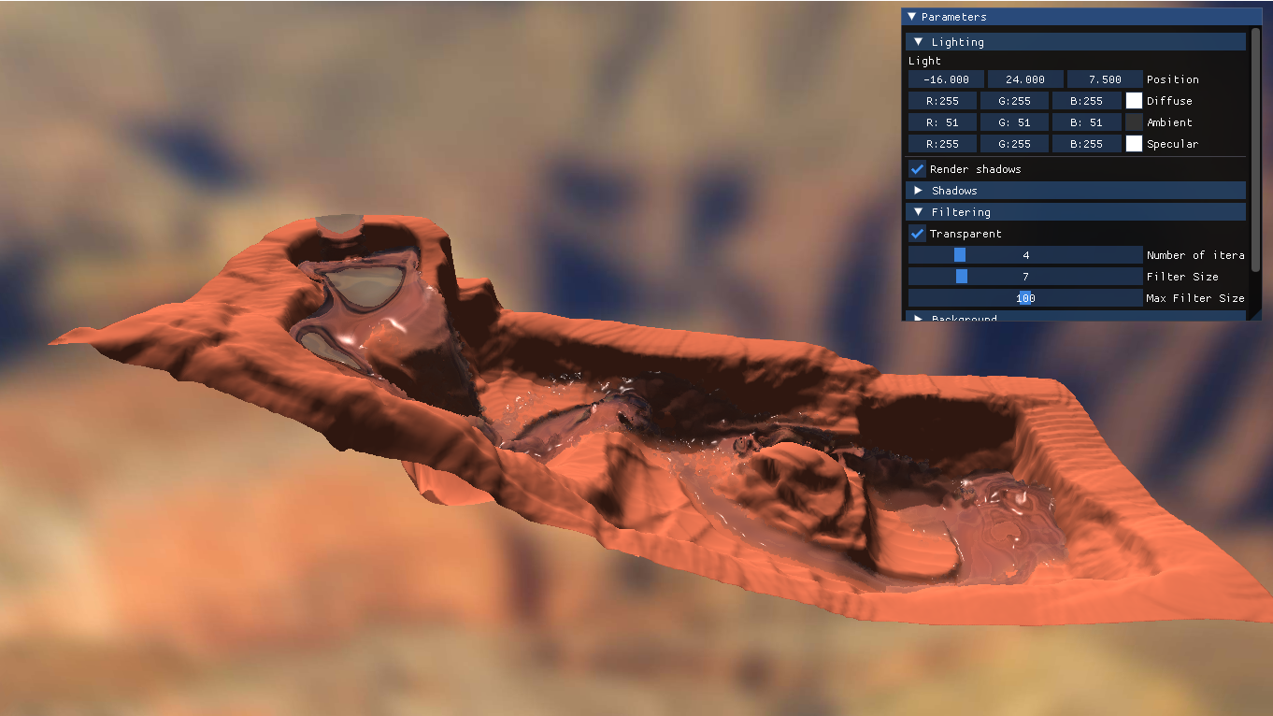The image size is (1273, 716).
Task: Select the Ambient B: 51 field
Action: 1086,122
